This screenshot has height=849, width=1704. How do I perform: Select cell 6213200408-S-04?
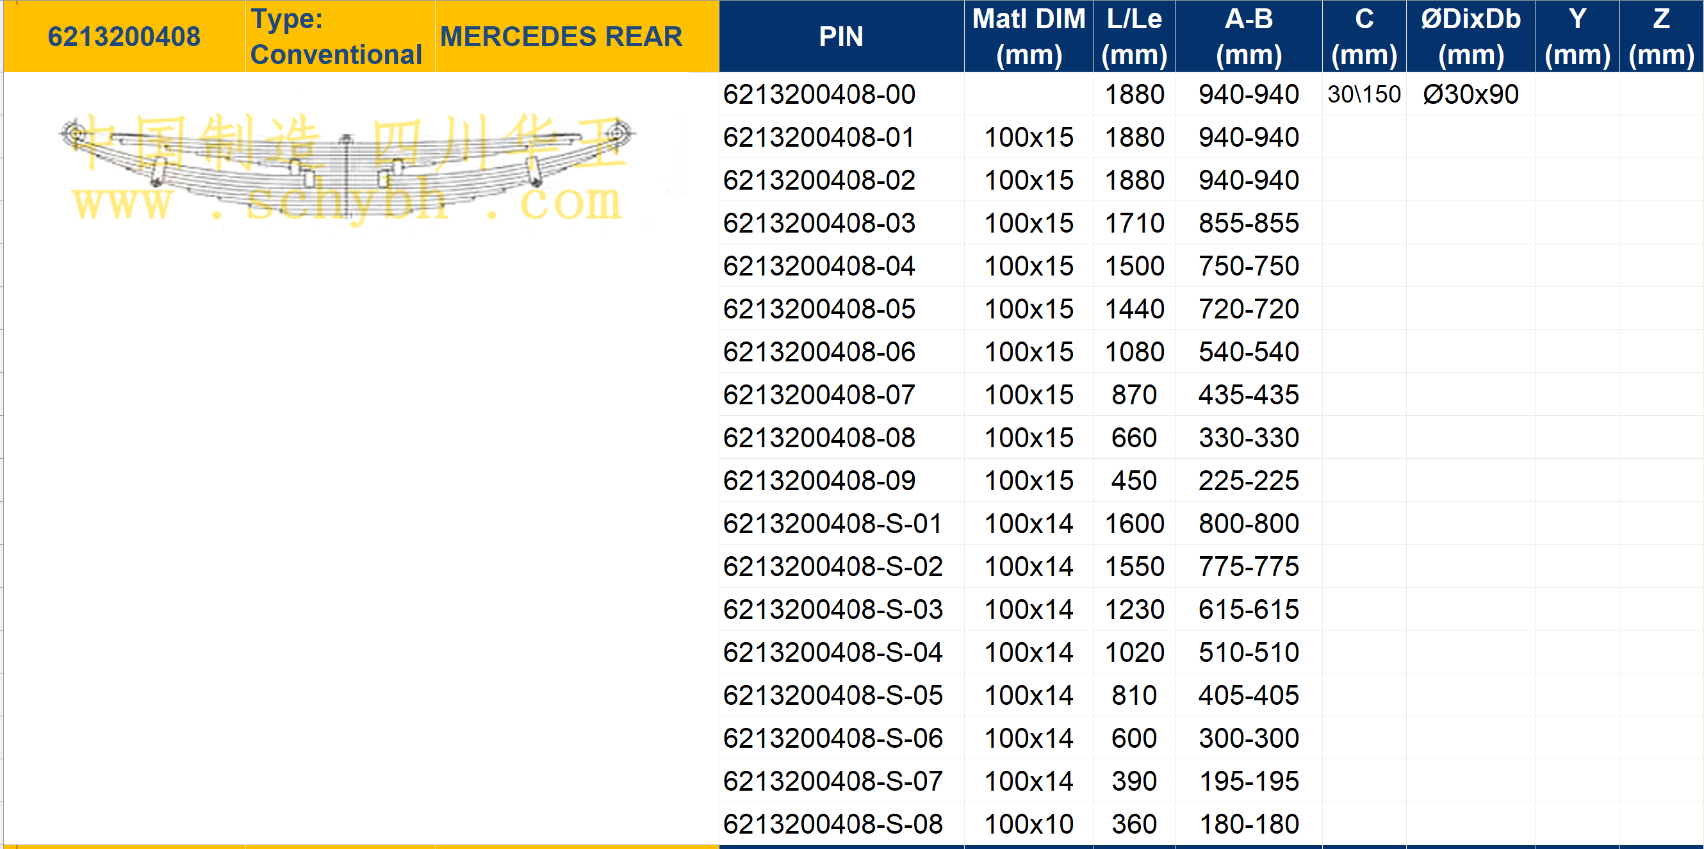[841, 652]
